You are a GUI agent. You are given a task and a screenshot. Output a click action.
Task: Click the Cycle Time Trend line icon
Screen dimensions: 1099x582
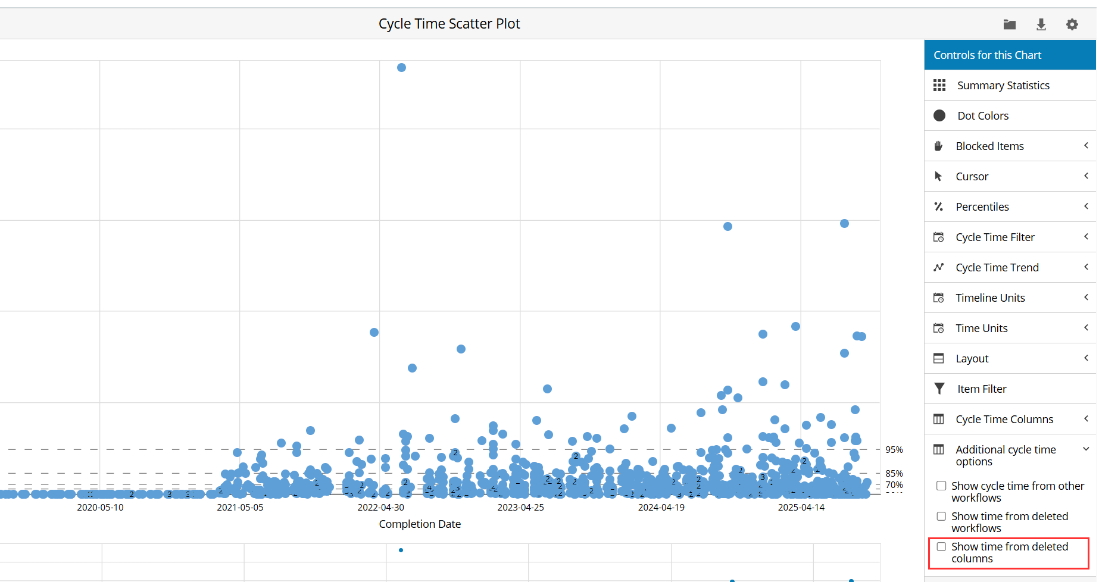939,268
